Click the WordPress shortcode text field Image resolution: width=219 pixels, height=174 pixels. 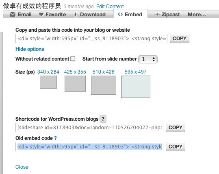point(89,128)
